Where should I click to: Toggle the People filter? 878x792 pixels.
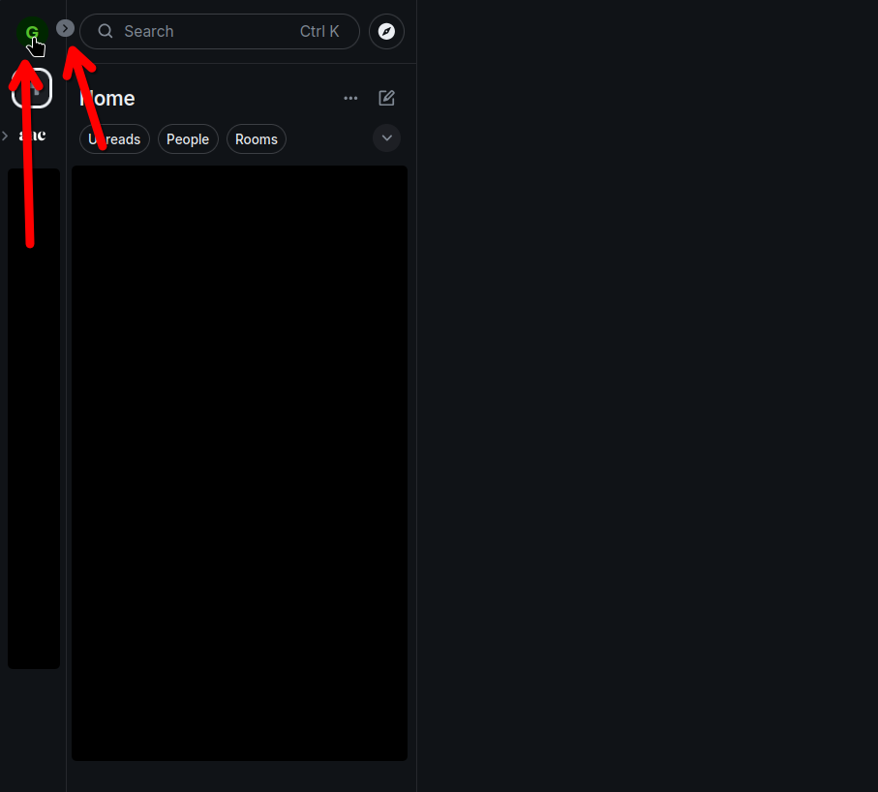tap(188, 139)
